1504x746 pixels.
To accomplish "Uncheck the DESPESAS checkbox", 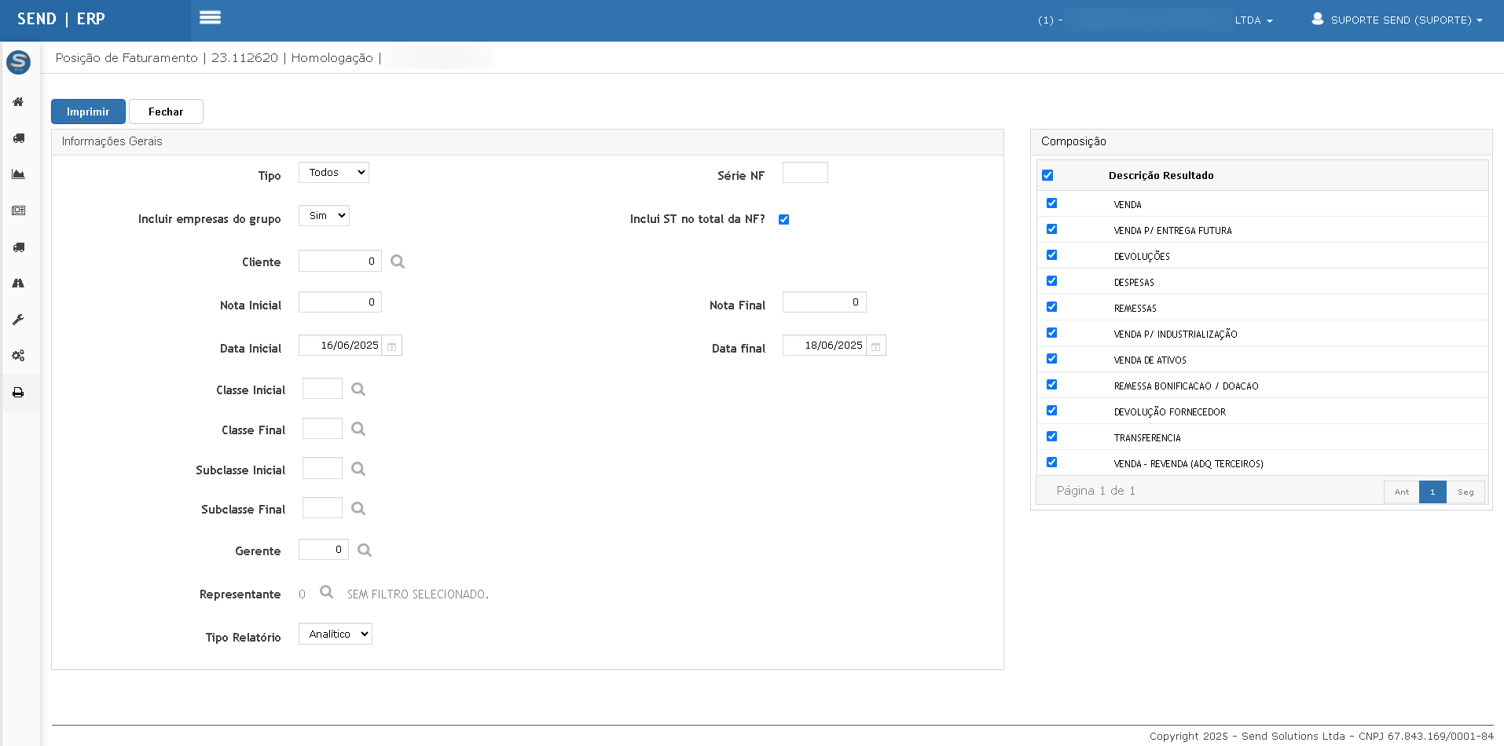I will (1051, 281).
